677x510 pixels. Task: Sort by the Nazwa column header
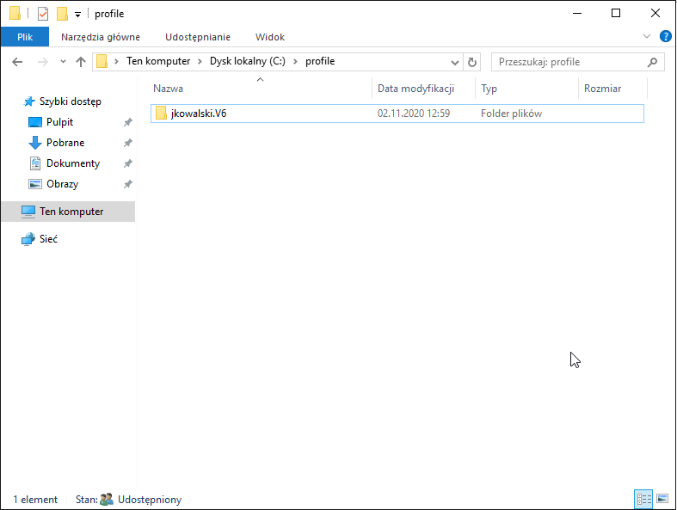point(169,89)
